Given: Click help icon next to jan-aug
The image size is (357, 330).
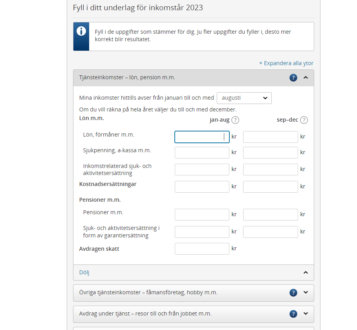Looking at the screenshot, I should point(235,120).
